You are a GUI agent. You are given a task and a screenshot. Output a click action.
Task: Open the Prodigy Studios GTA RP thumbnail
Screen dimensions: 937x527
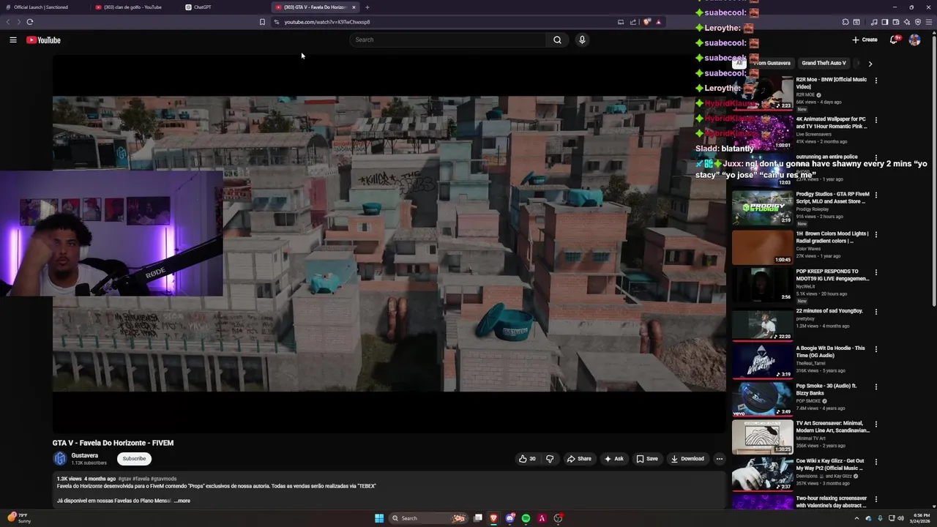pyautogui.click(x=763, y=208)
